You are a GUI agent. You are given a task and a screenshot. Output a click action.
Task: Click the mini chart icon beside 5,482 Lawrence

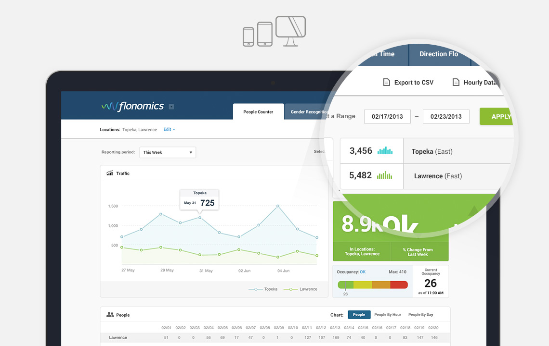[x=385, y=175]
